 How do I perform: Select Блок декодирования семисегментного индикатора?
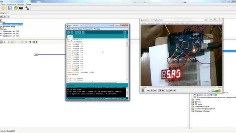(x=216, y=97)
